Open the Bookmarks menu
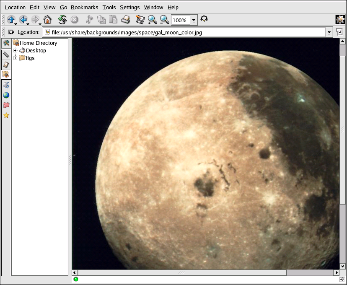This screenshot has height=285, width=347. click(x=84, y=7)
